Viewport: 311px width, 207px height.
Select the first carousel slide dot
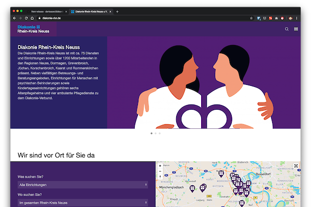point(151,134)
